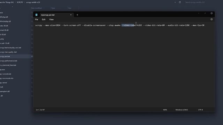
Task: Close the myscrcpy per.bat tab
Action: [x=71, y=15]
